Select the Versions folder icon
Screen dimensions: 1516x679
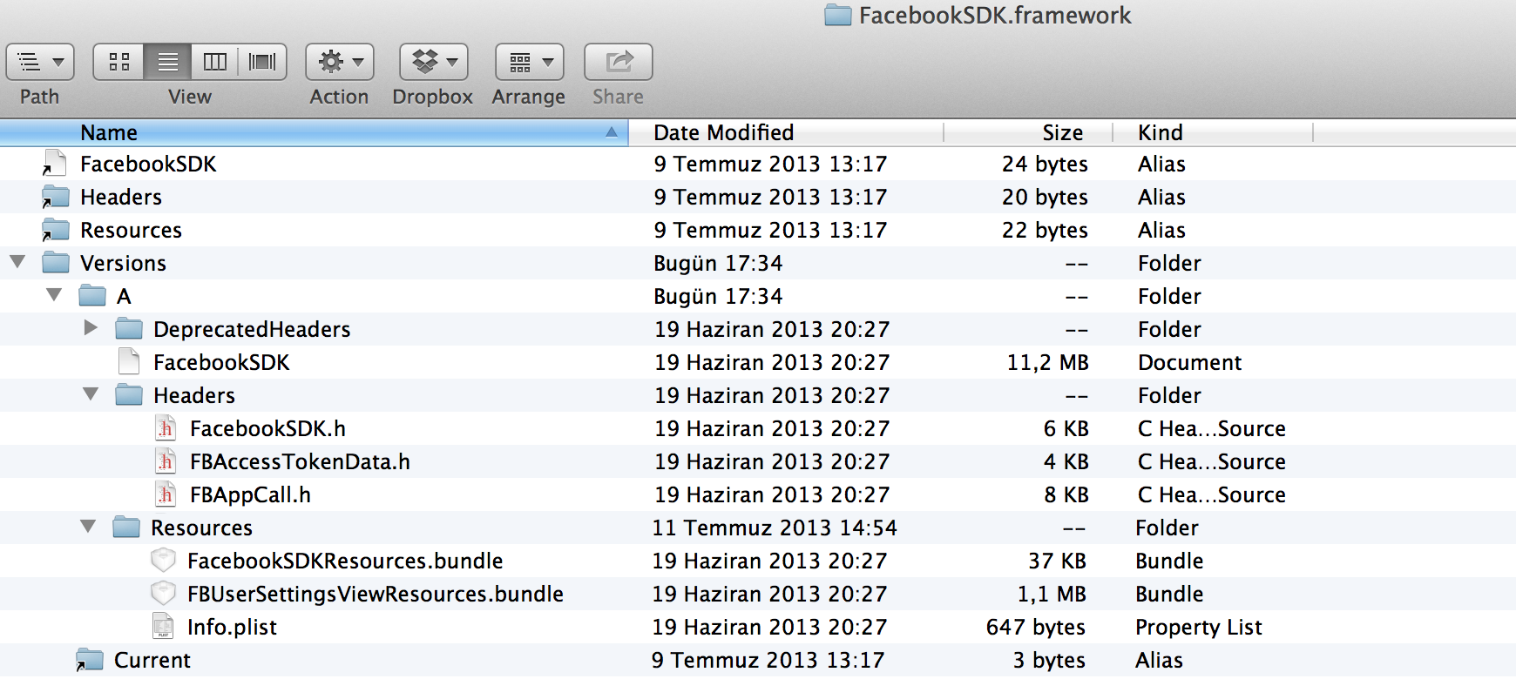pyautogui.click(x=56, y=262)
